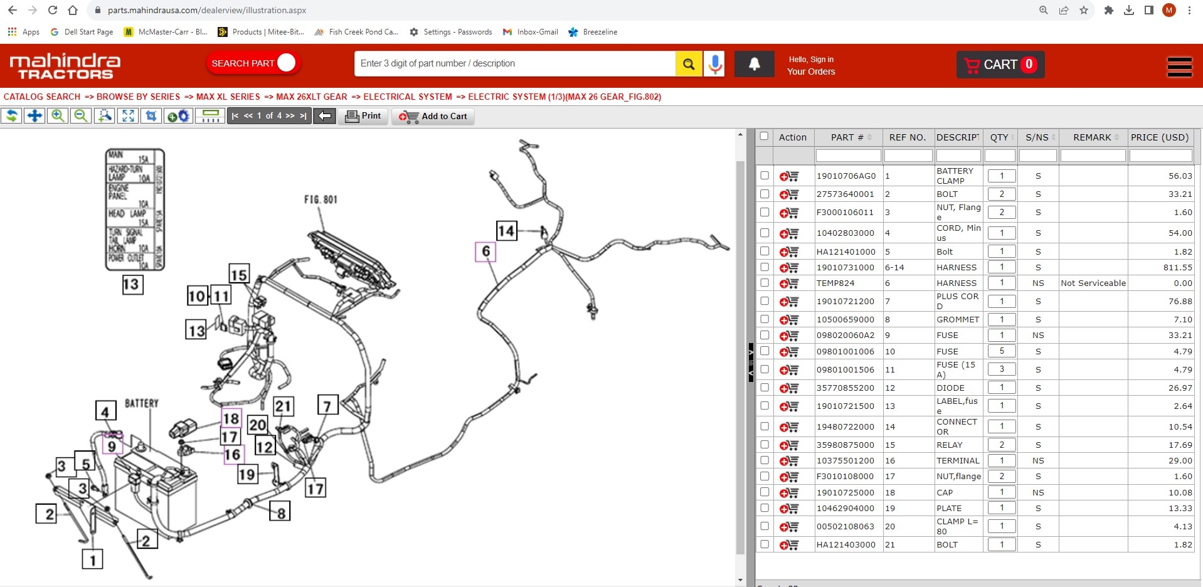
Task: Open MAX 26XLT GEAR breadcrumb
Action: (x=312, y=97)
